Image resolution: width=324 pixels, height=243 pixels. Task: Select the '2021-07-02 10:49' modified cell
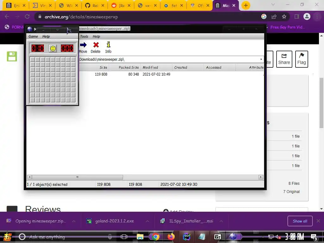[156, 74]
